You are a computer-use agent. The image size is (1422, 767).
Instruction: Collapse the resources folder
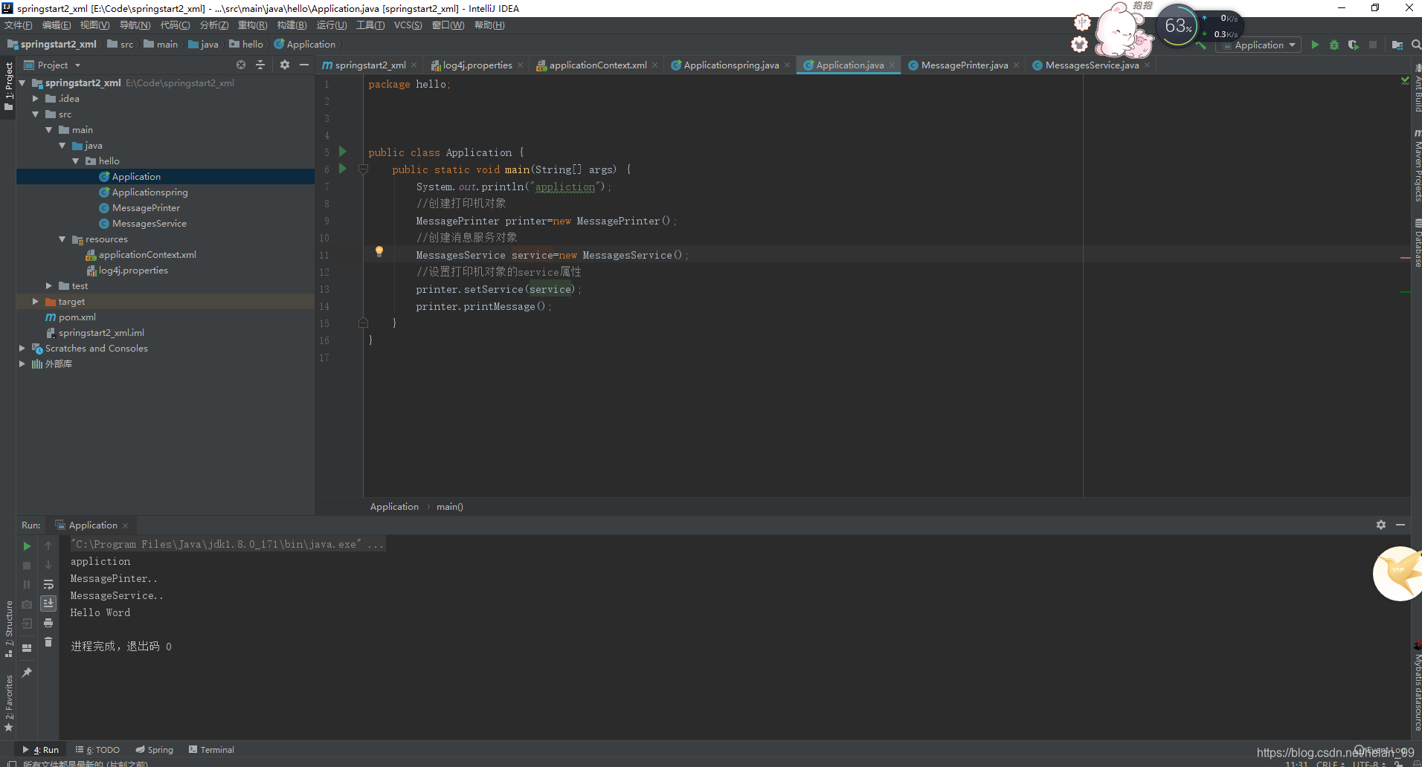pyautogui.click(x=62, y=239)
